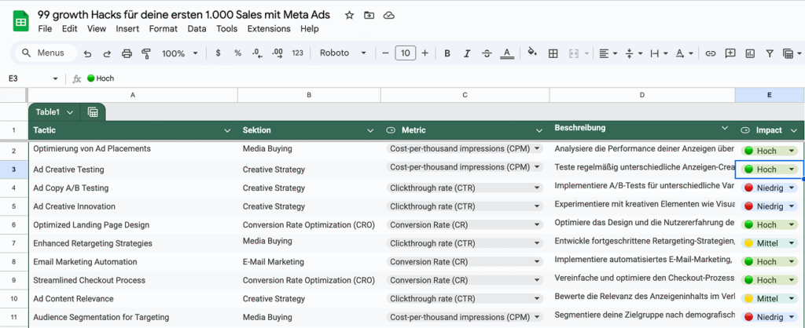The width and height of the screenshot is (805, 328).
Task: Apply strikethrough formatting
Action: click(x=487, y=53)
